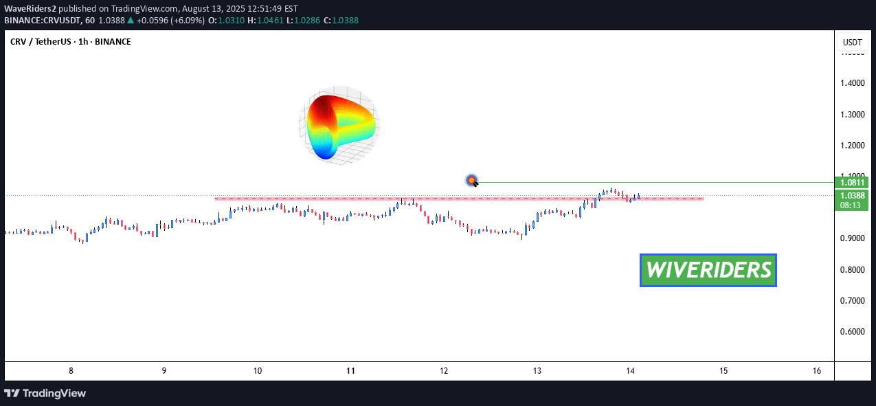Click the 0.9000 price axis label
The image size is (876, 406).
(853, 238)
